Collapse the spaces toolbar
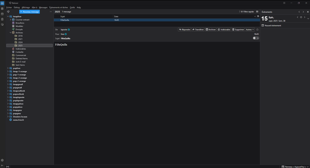This screenshot has height=168, width=310. coord(2,166)
